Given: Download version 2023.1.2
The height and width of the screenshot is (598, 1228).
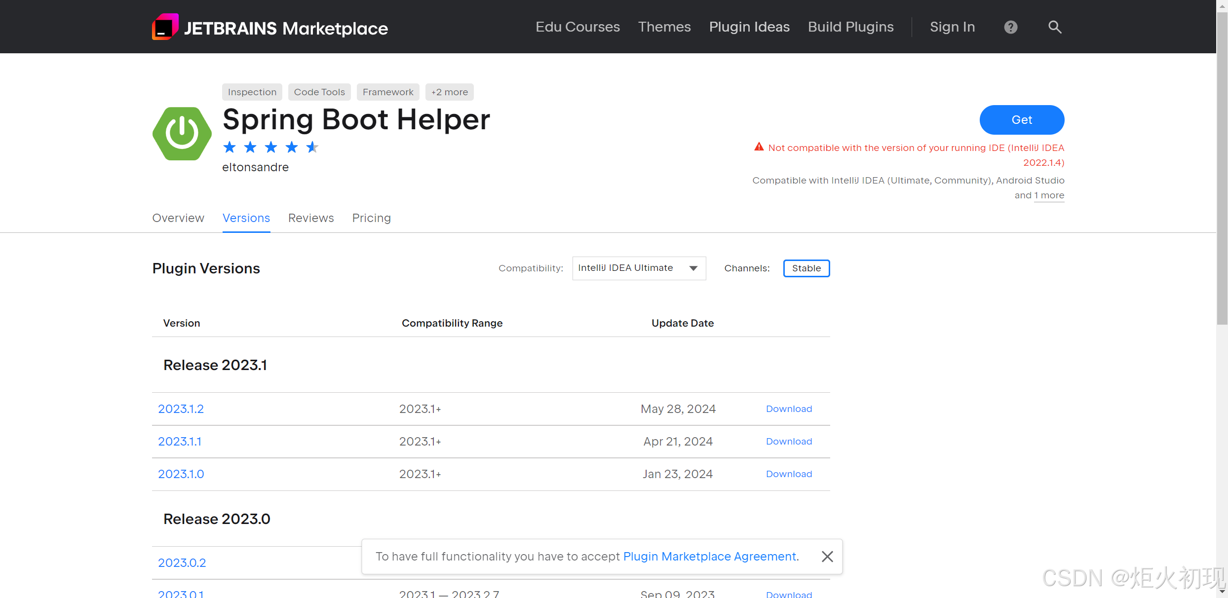Looking at the screenshot, I should click(x=789, y=409).
